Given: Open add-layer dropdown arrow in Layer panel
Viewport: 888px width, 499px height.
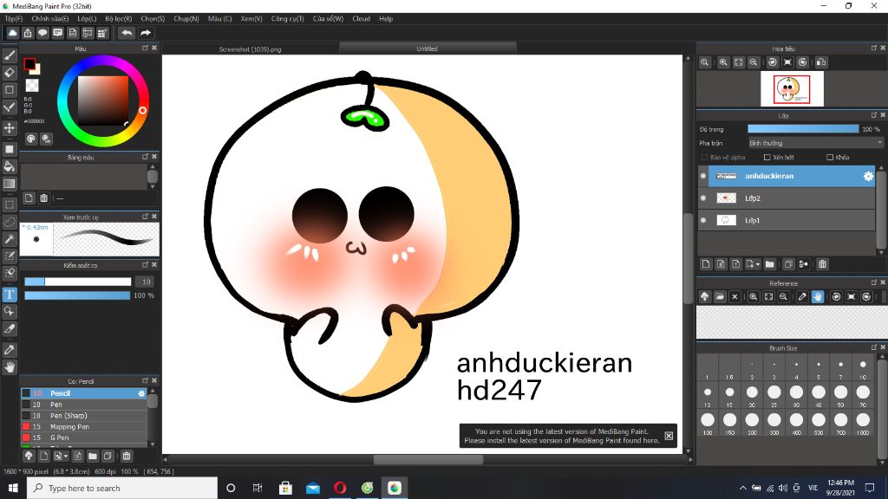Looking at the screenshot, I should [x=757, y=264].
